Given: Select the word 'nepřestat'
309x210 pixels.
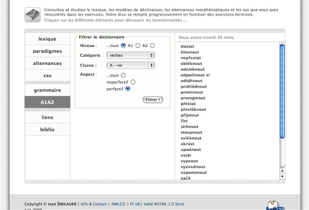Looking at the screenshot, I should pos(191,58).
